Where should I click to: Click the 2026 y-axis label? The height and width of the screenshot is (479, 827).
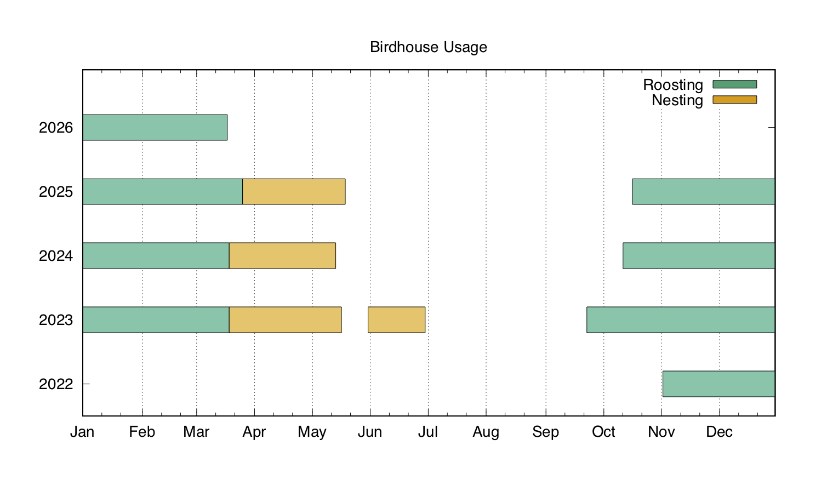pyautogui.click(x=56, y=128)
